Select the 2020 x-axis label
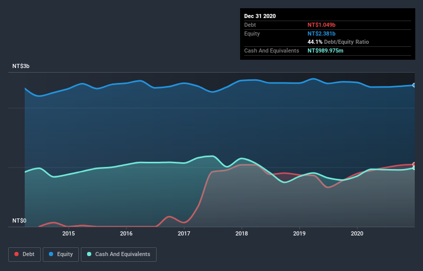The width and height of the screenshot is (423, 271). coord(357,233)
